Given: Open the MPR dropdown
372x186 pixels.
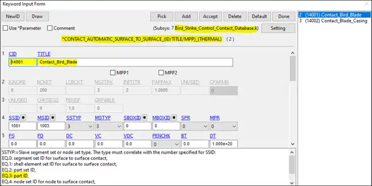Looking at the screenshot, I should (x=224, y=126).
